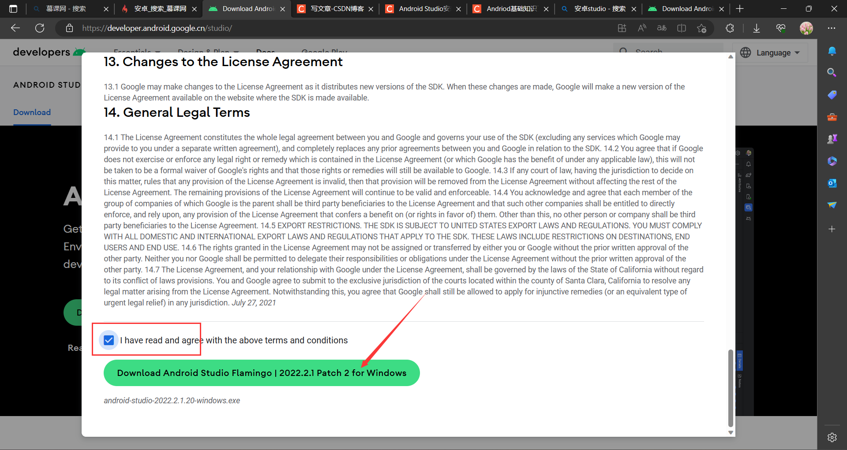Open the tab actions menu icon
Viewport: 847px width, 450px height.
(13, 9)
